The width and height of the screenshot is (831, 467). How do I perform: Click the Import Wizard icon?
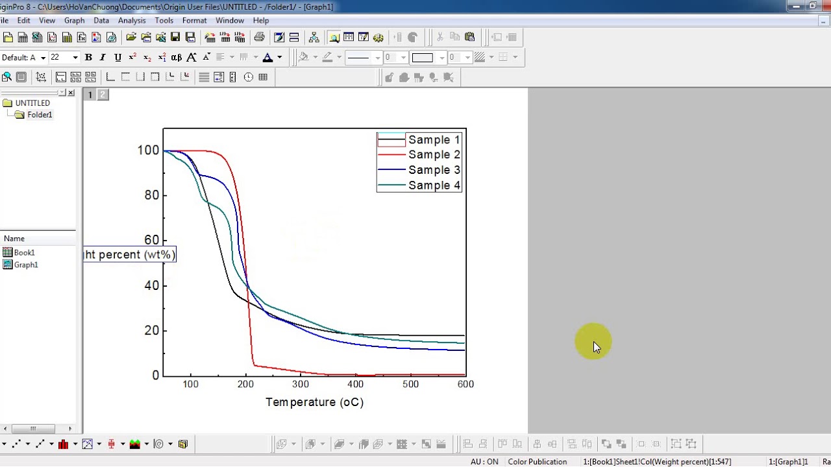pyautogui.click(x=210, y=38)
